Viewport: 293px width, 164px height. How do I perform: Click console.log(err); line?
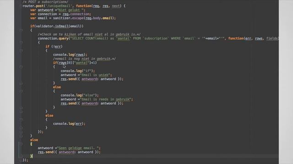pos(69,123)
